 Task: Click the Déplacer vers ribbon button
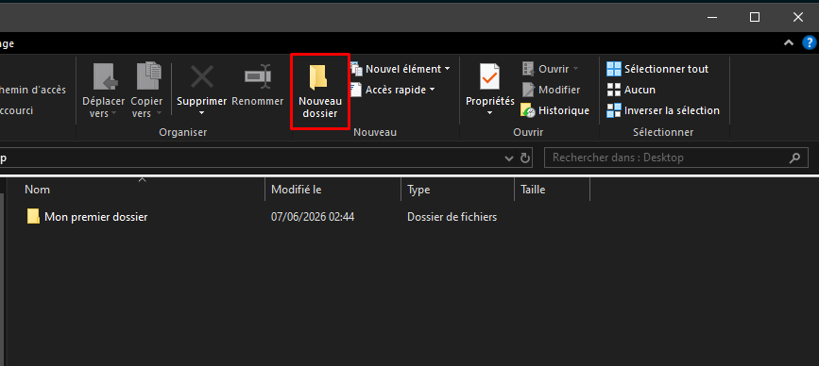(x=103, y=91)
